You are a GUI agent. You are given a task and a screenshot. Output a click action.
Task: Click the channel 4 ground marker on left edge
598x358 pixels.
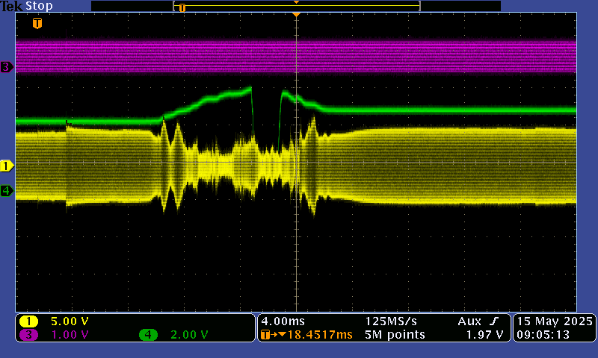point(7,191)
